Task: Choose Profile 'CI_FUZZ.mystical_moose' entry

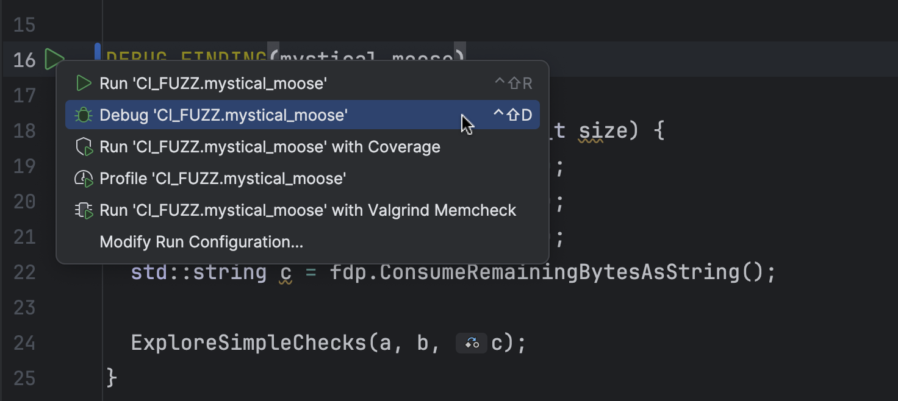Action: click(223, 179)
